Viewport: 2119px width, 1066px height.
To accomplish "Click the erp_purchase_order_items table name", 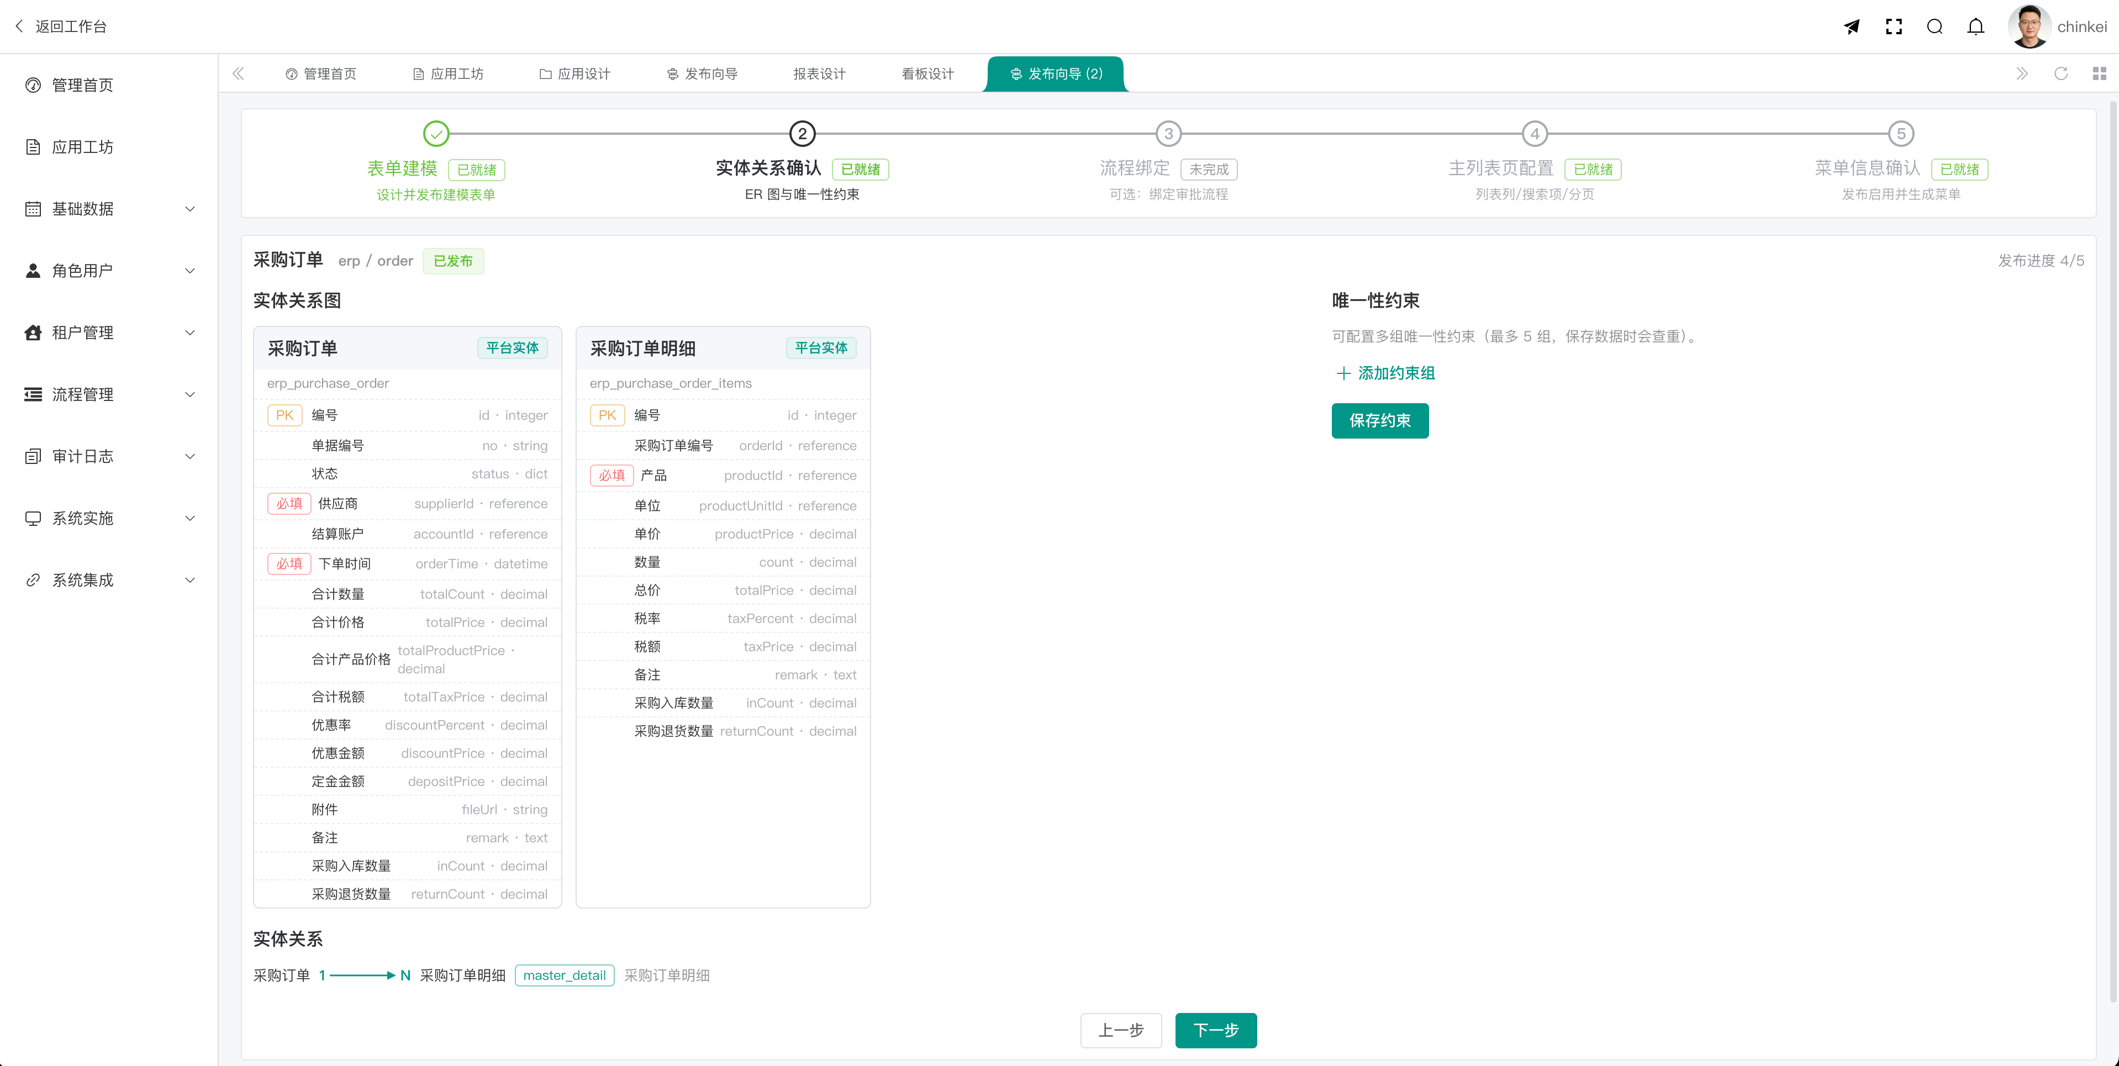I will click(671, 383).
